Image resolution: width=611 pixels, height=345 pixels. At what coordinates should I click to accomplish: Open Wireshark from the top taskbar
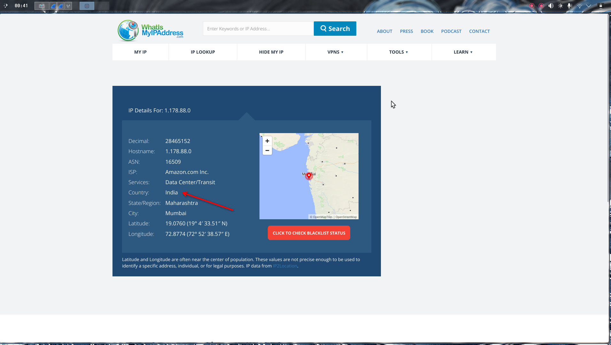[x=53, y=5]
